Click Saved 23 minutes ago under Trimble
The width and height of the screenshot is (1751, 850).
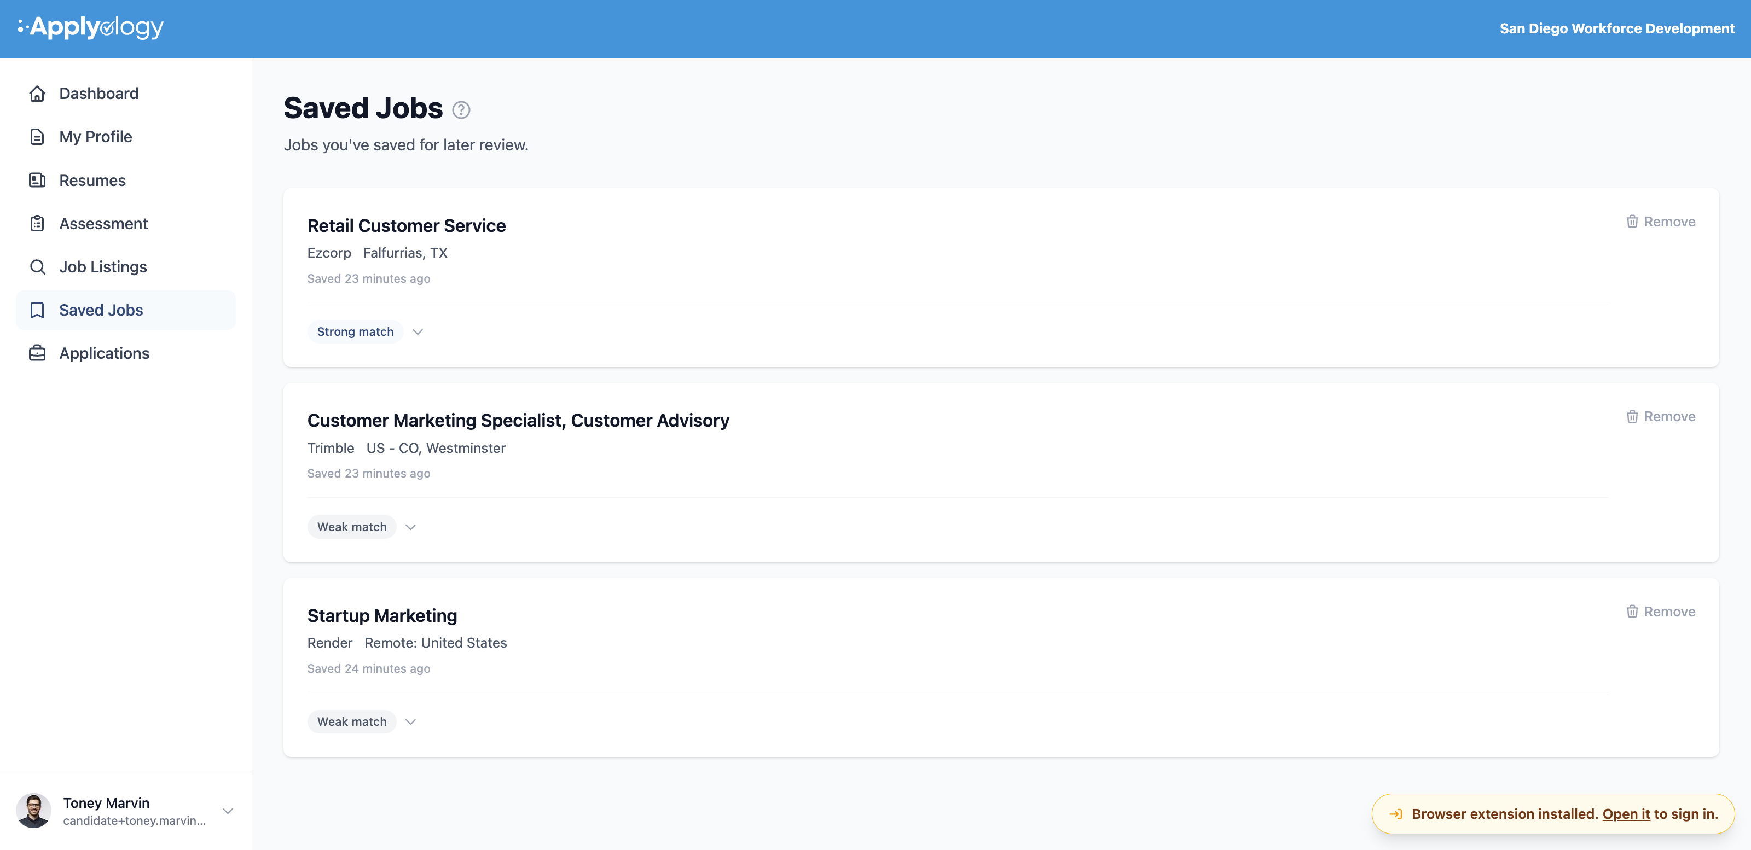pyautogui.click(x=368, y=474)
